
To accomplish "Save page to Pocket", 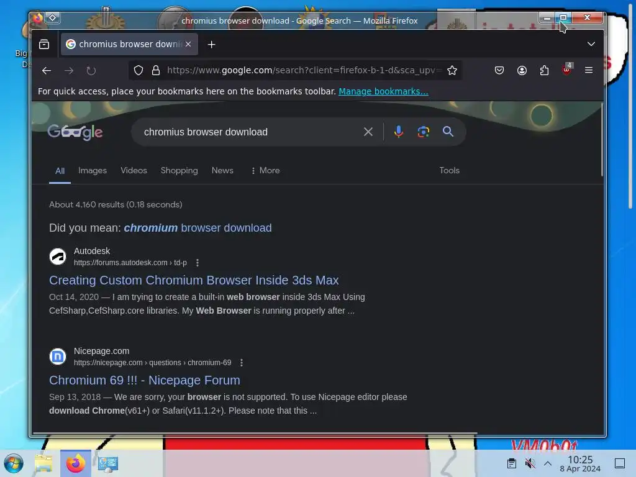I will [x=499, y=71].
